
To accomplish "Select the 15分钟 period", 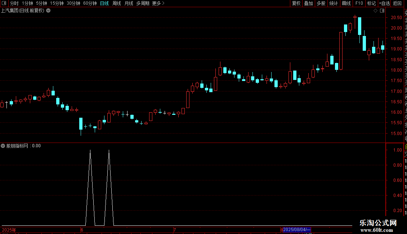I will (57, 3).
